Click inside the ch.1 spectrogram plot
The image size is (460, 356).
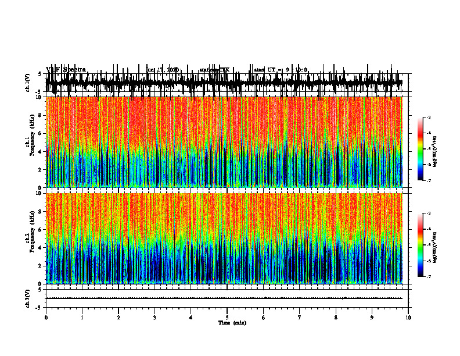click(224, 142)
